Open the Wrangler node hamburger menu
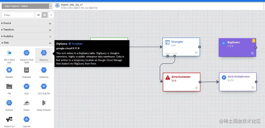 click(196, 53)
